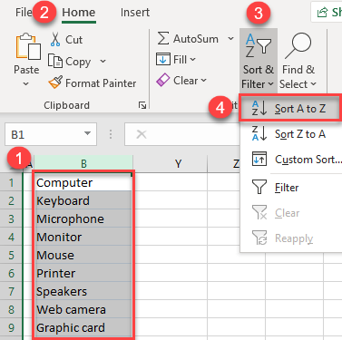
Task: Open the File tab
Action: click(x=24, y=13)
